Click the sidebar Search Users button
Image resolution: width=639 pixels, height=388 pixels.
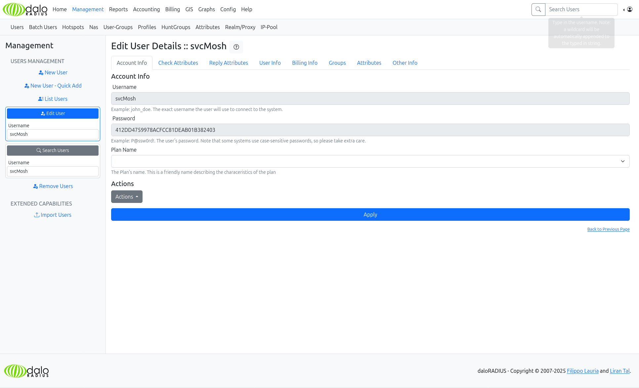tap(53, 150)
